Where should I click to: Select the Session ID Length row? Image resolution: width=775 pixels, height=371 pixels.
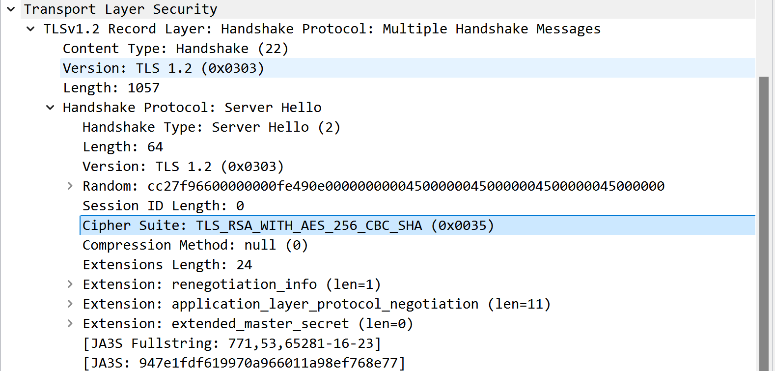[x=163, y=206]
